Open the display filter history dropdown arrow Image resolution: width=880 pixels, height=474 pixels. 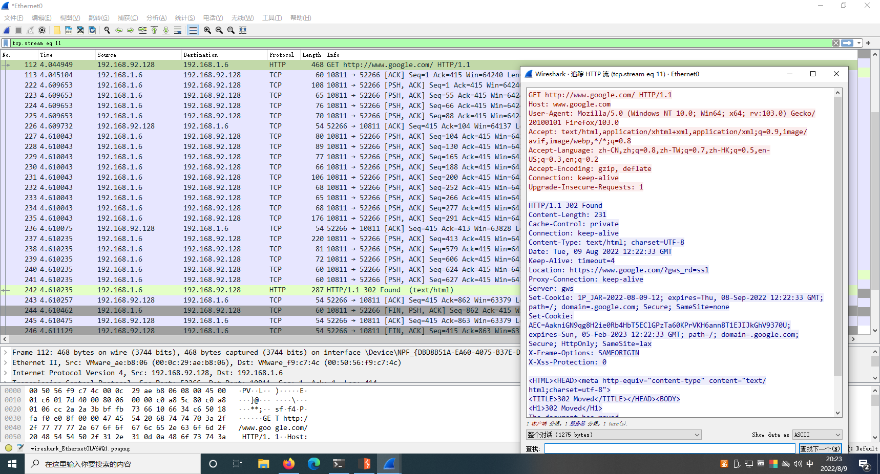pos(858,43)
